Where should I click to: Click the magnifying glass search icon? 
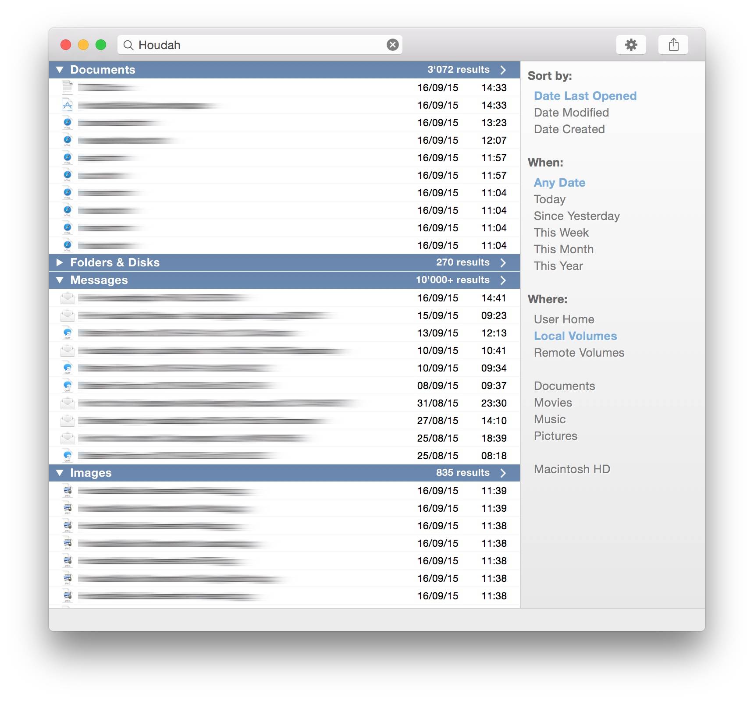(128, 45)
